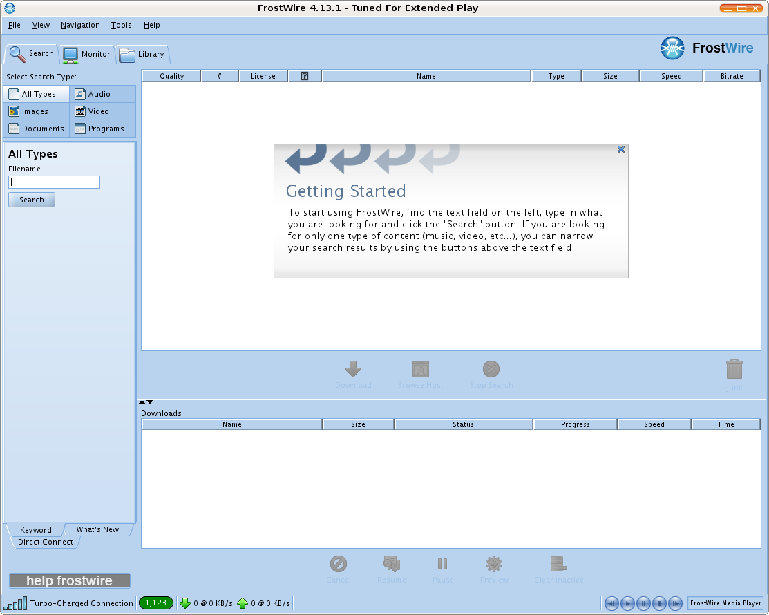The height and width of the screenshot is (615, 769).
Task: Open the File menu
Action: tap(15, 25)
